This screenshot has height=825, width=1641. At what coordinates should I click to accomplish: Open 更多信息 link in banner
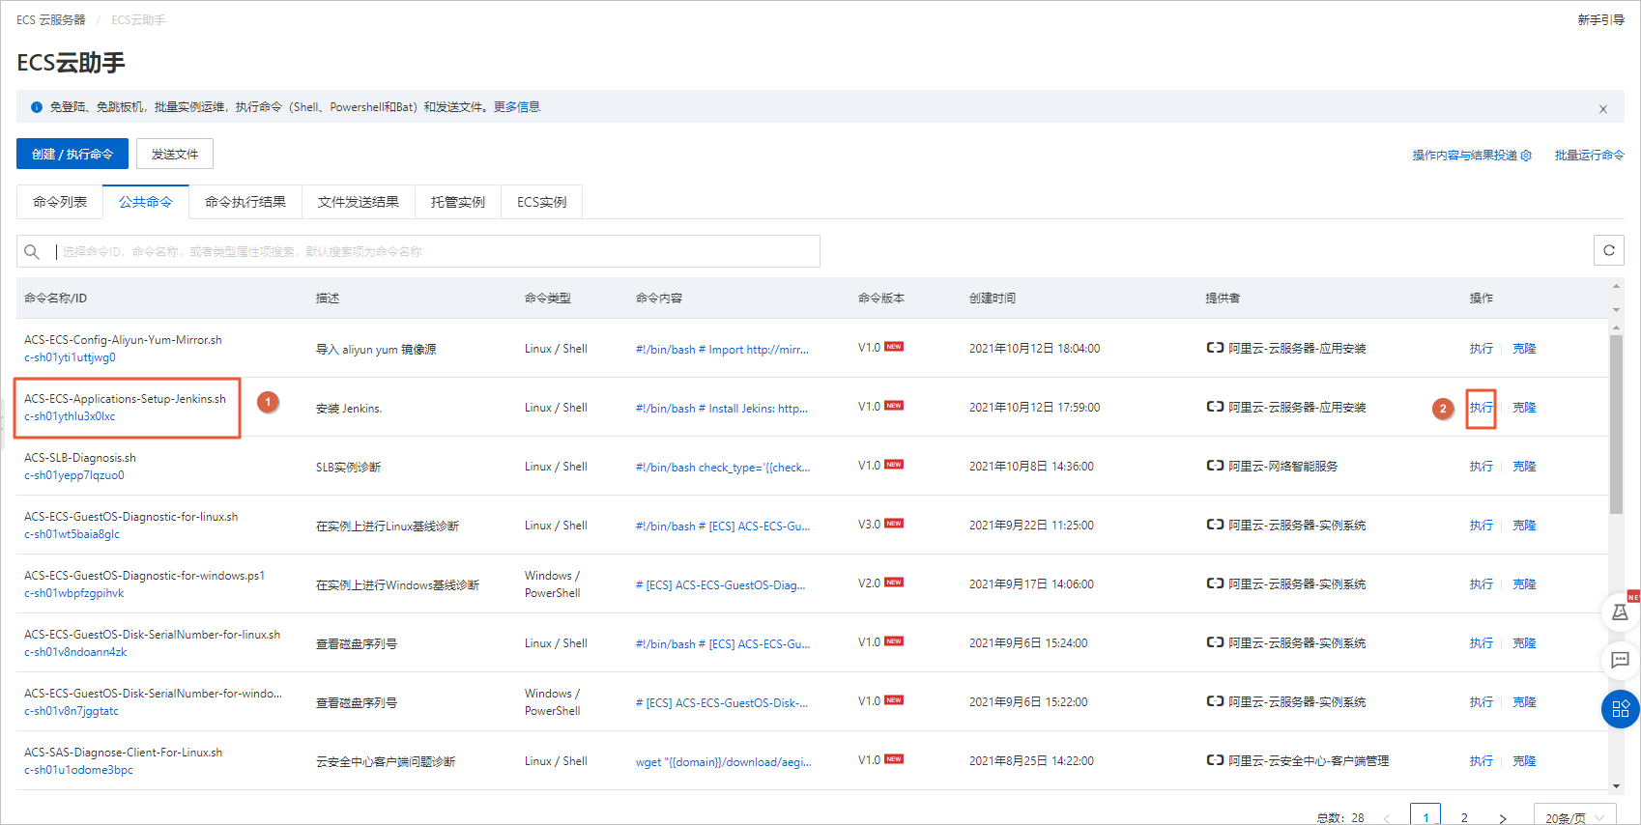coord(517,107)
